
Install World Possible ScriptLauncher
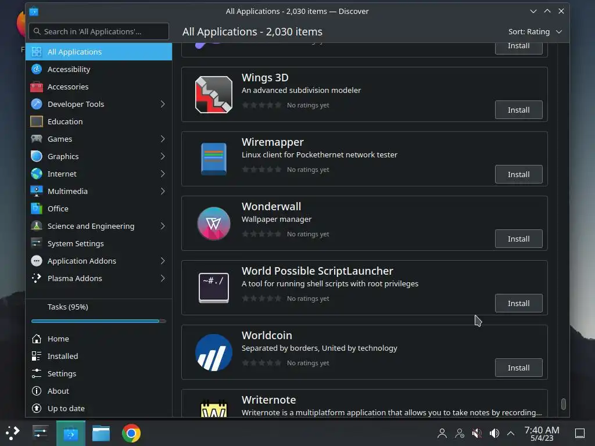(519, 303)
